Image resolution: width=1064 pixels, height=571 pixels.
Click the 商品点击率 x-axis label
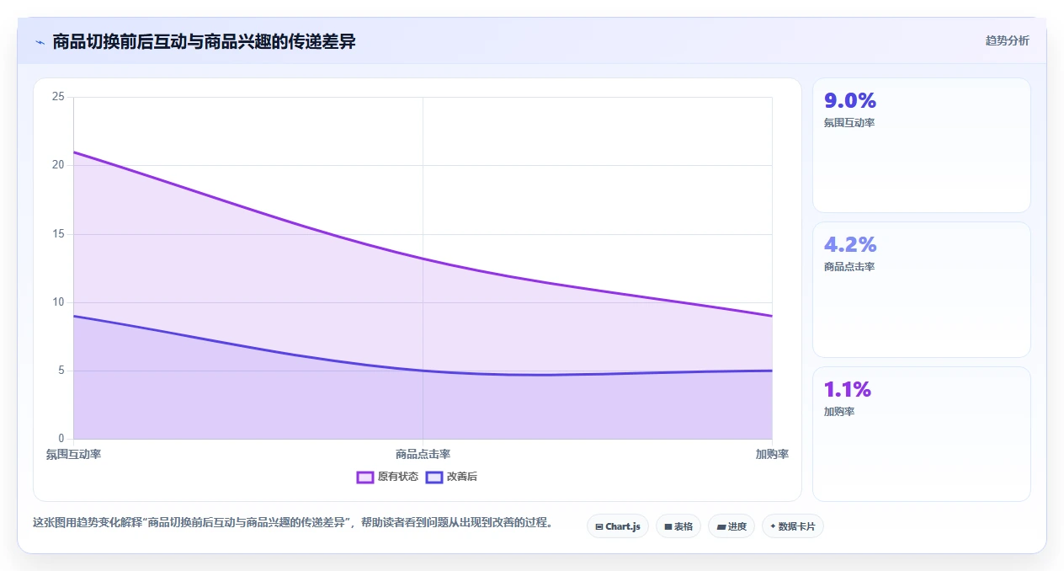(423, 454)
